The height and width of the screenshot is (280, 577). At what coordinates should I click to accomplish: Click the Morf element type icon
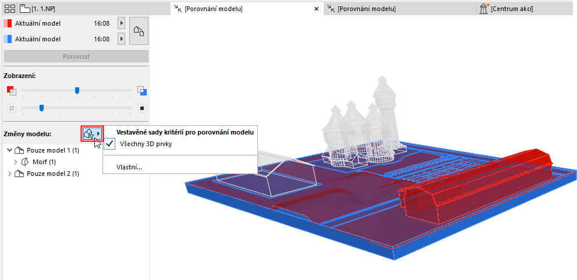(x=25, y=161)
